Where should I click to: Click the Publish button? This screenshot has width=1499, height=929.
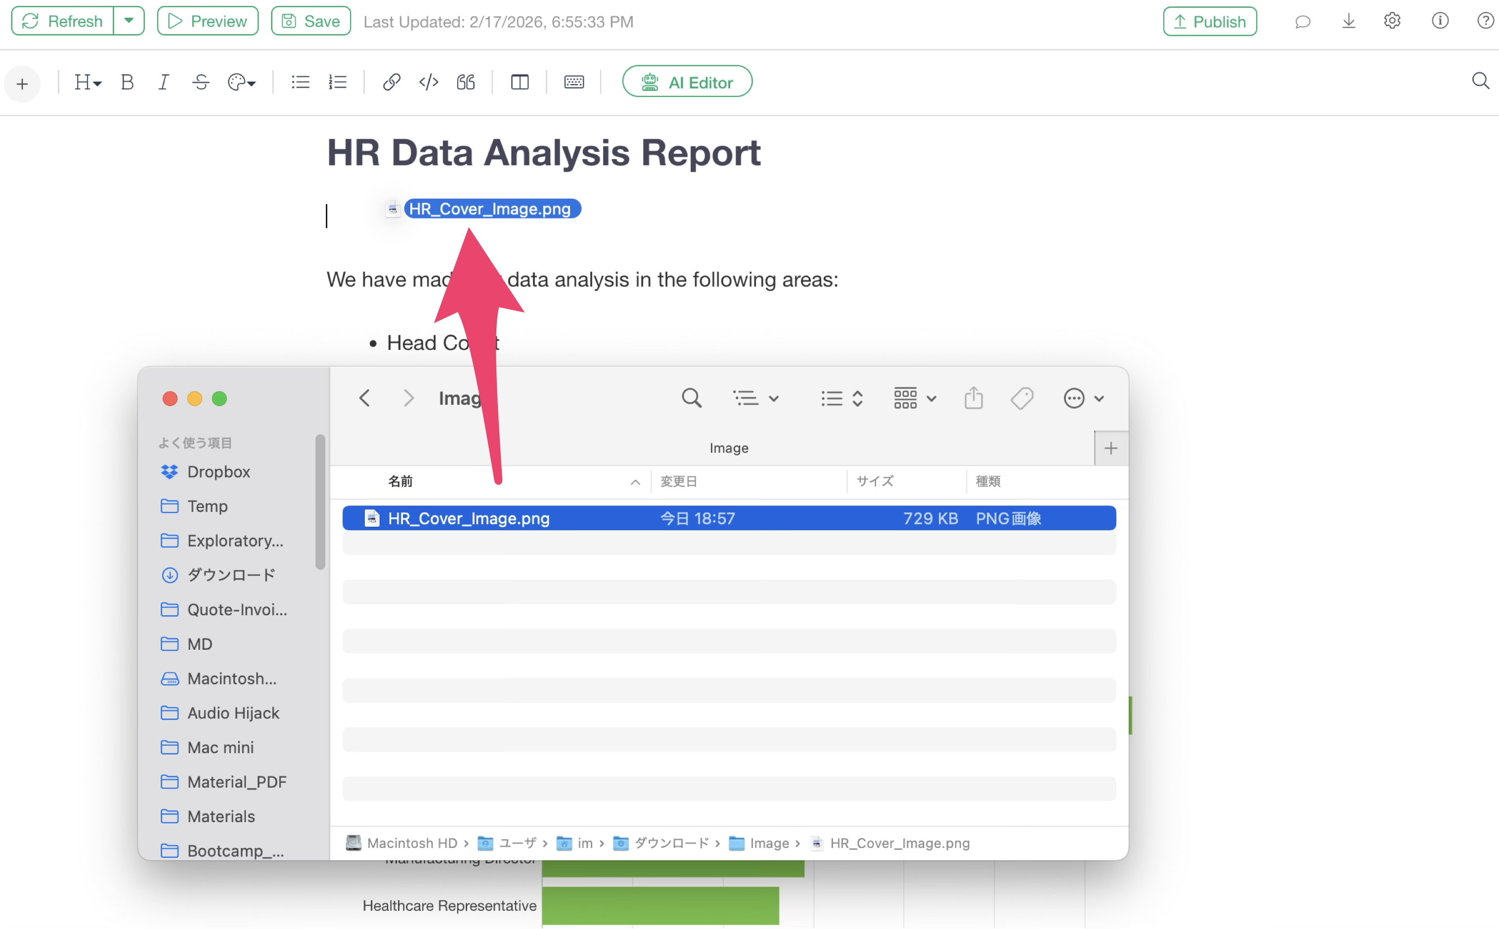coord(1209,22)
